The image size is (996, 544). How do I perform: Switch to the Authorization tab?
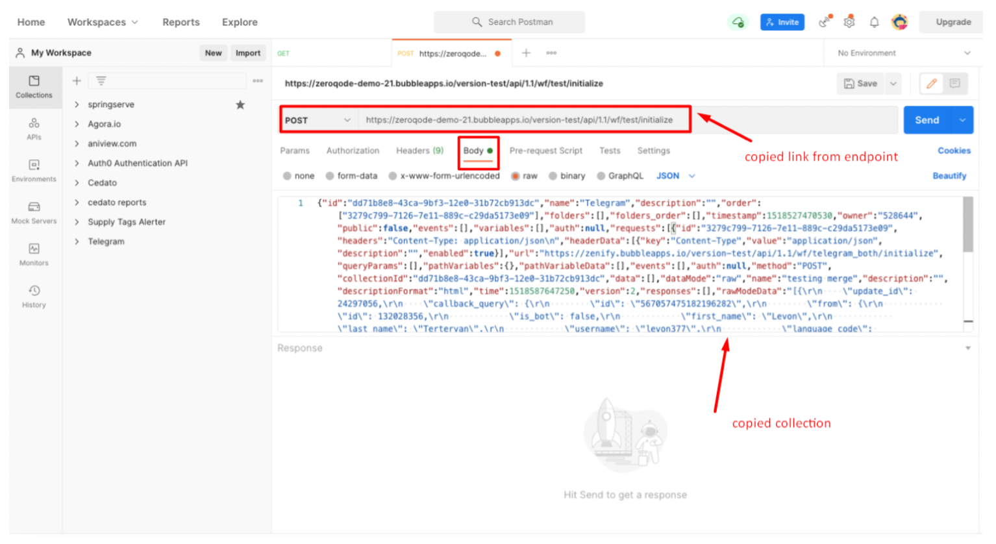pyautogui.click(x=353, y=151)
